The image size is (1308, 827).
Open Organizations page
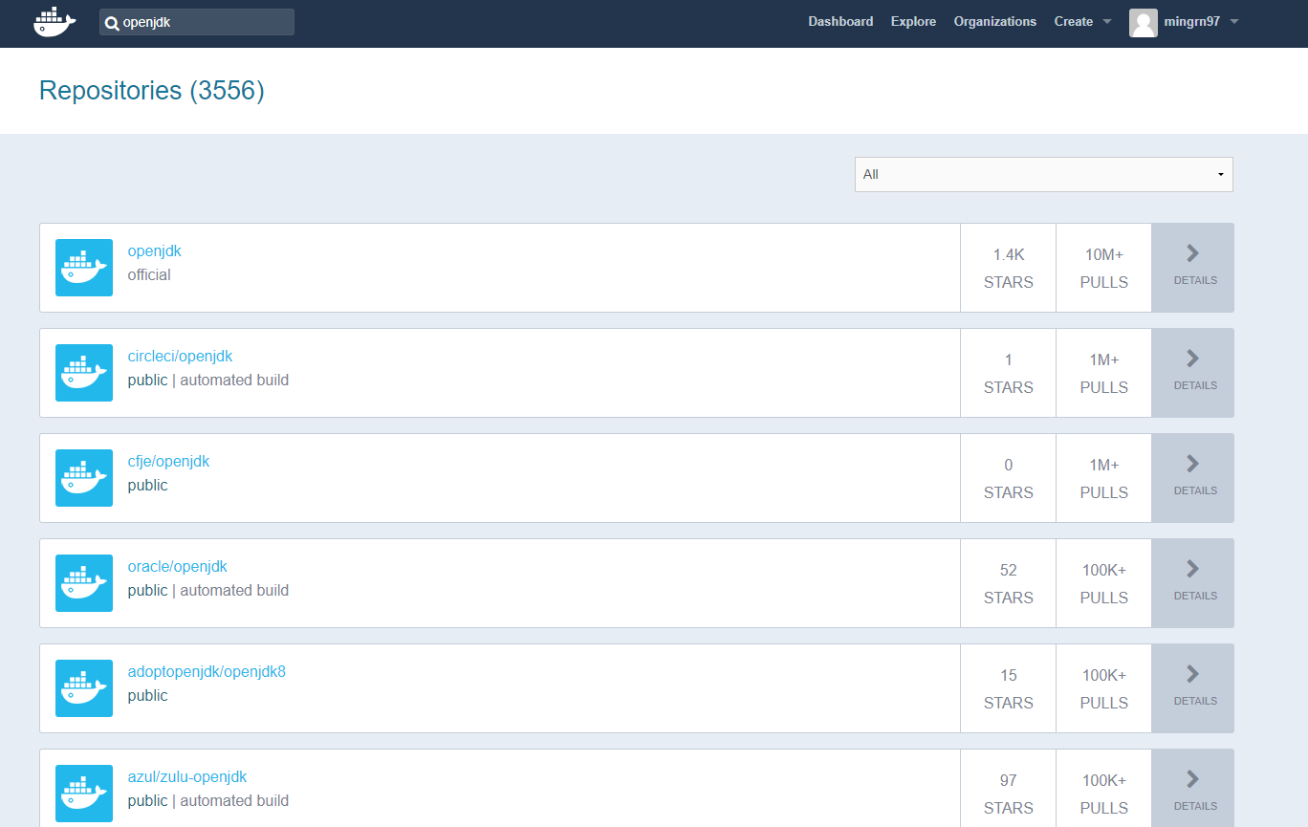pos(994,21)
